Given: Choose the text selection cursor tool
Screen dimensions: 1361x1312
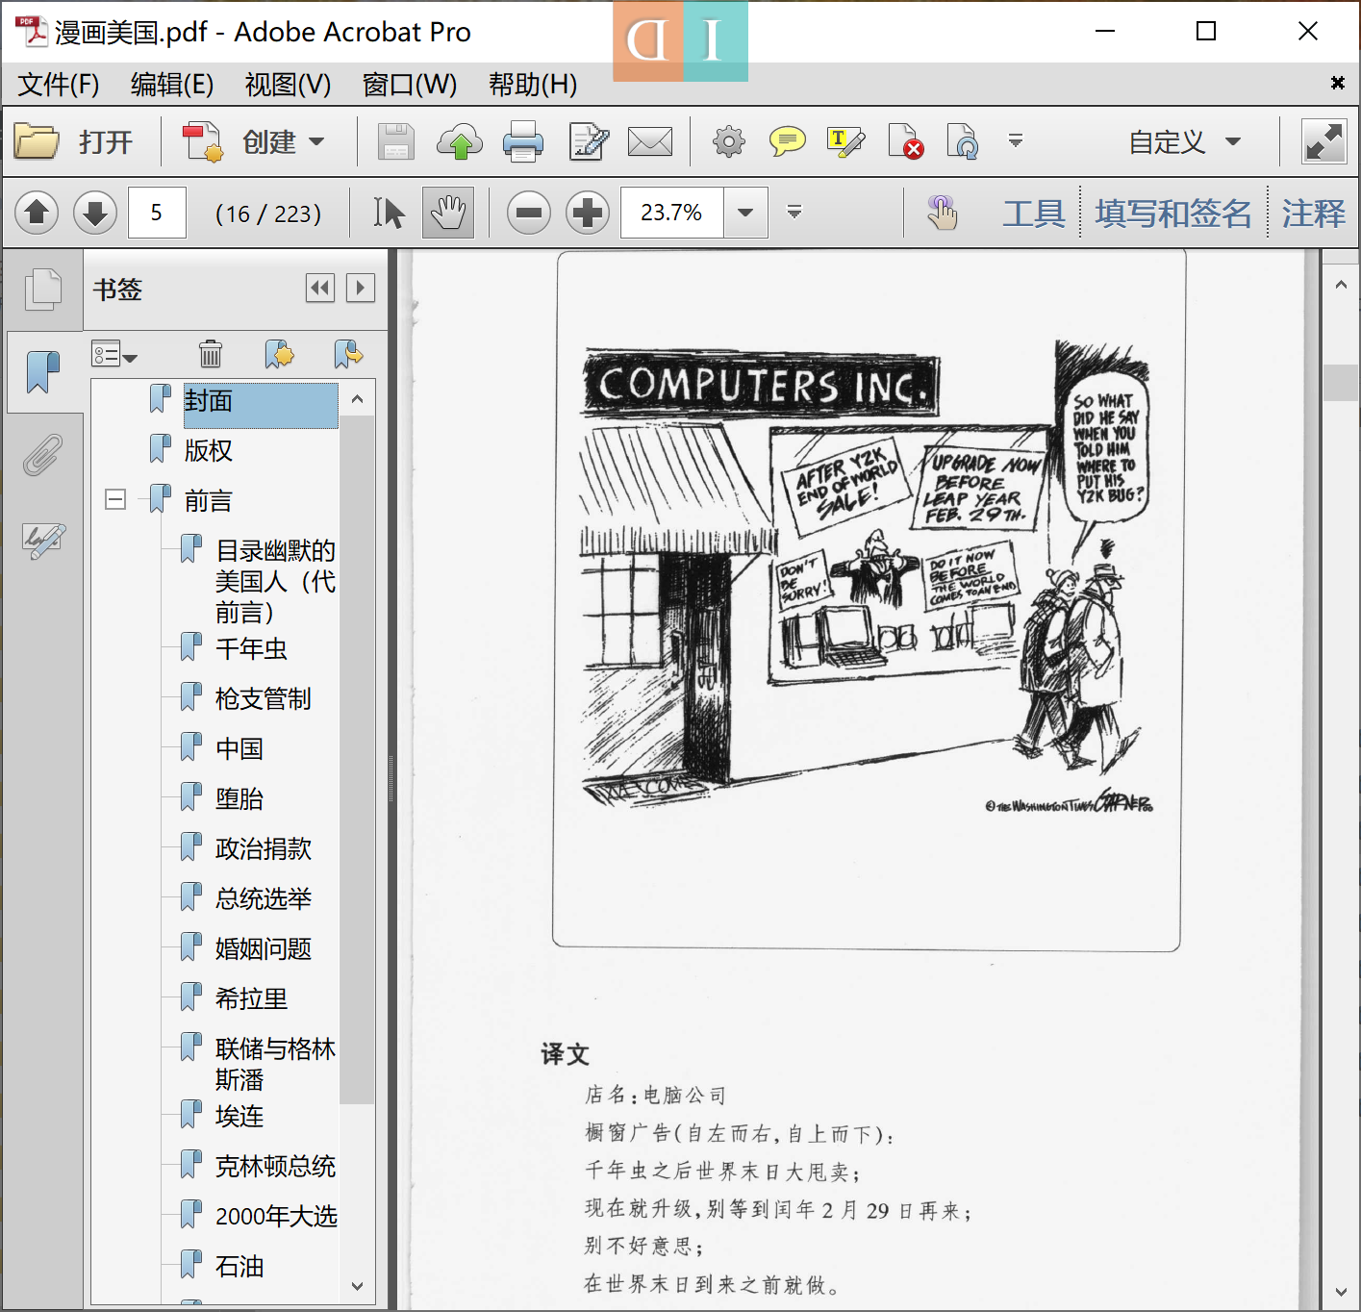Looking at the screenshot, I should 389,213.
